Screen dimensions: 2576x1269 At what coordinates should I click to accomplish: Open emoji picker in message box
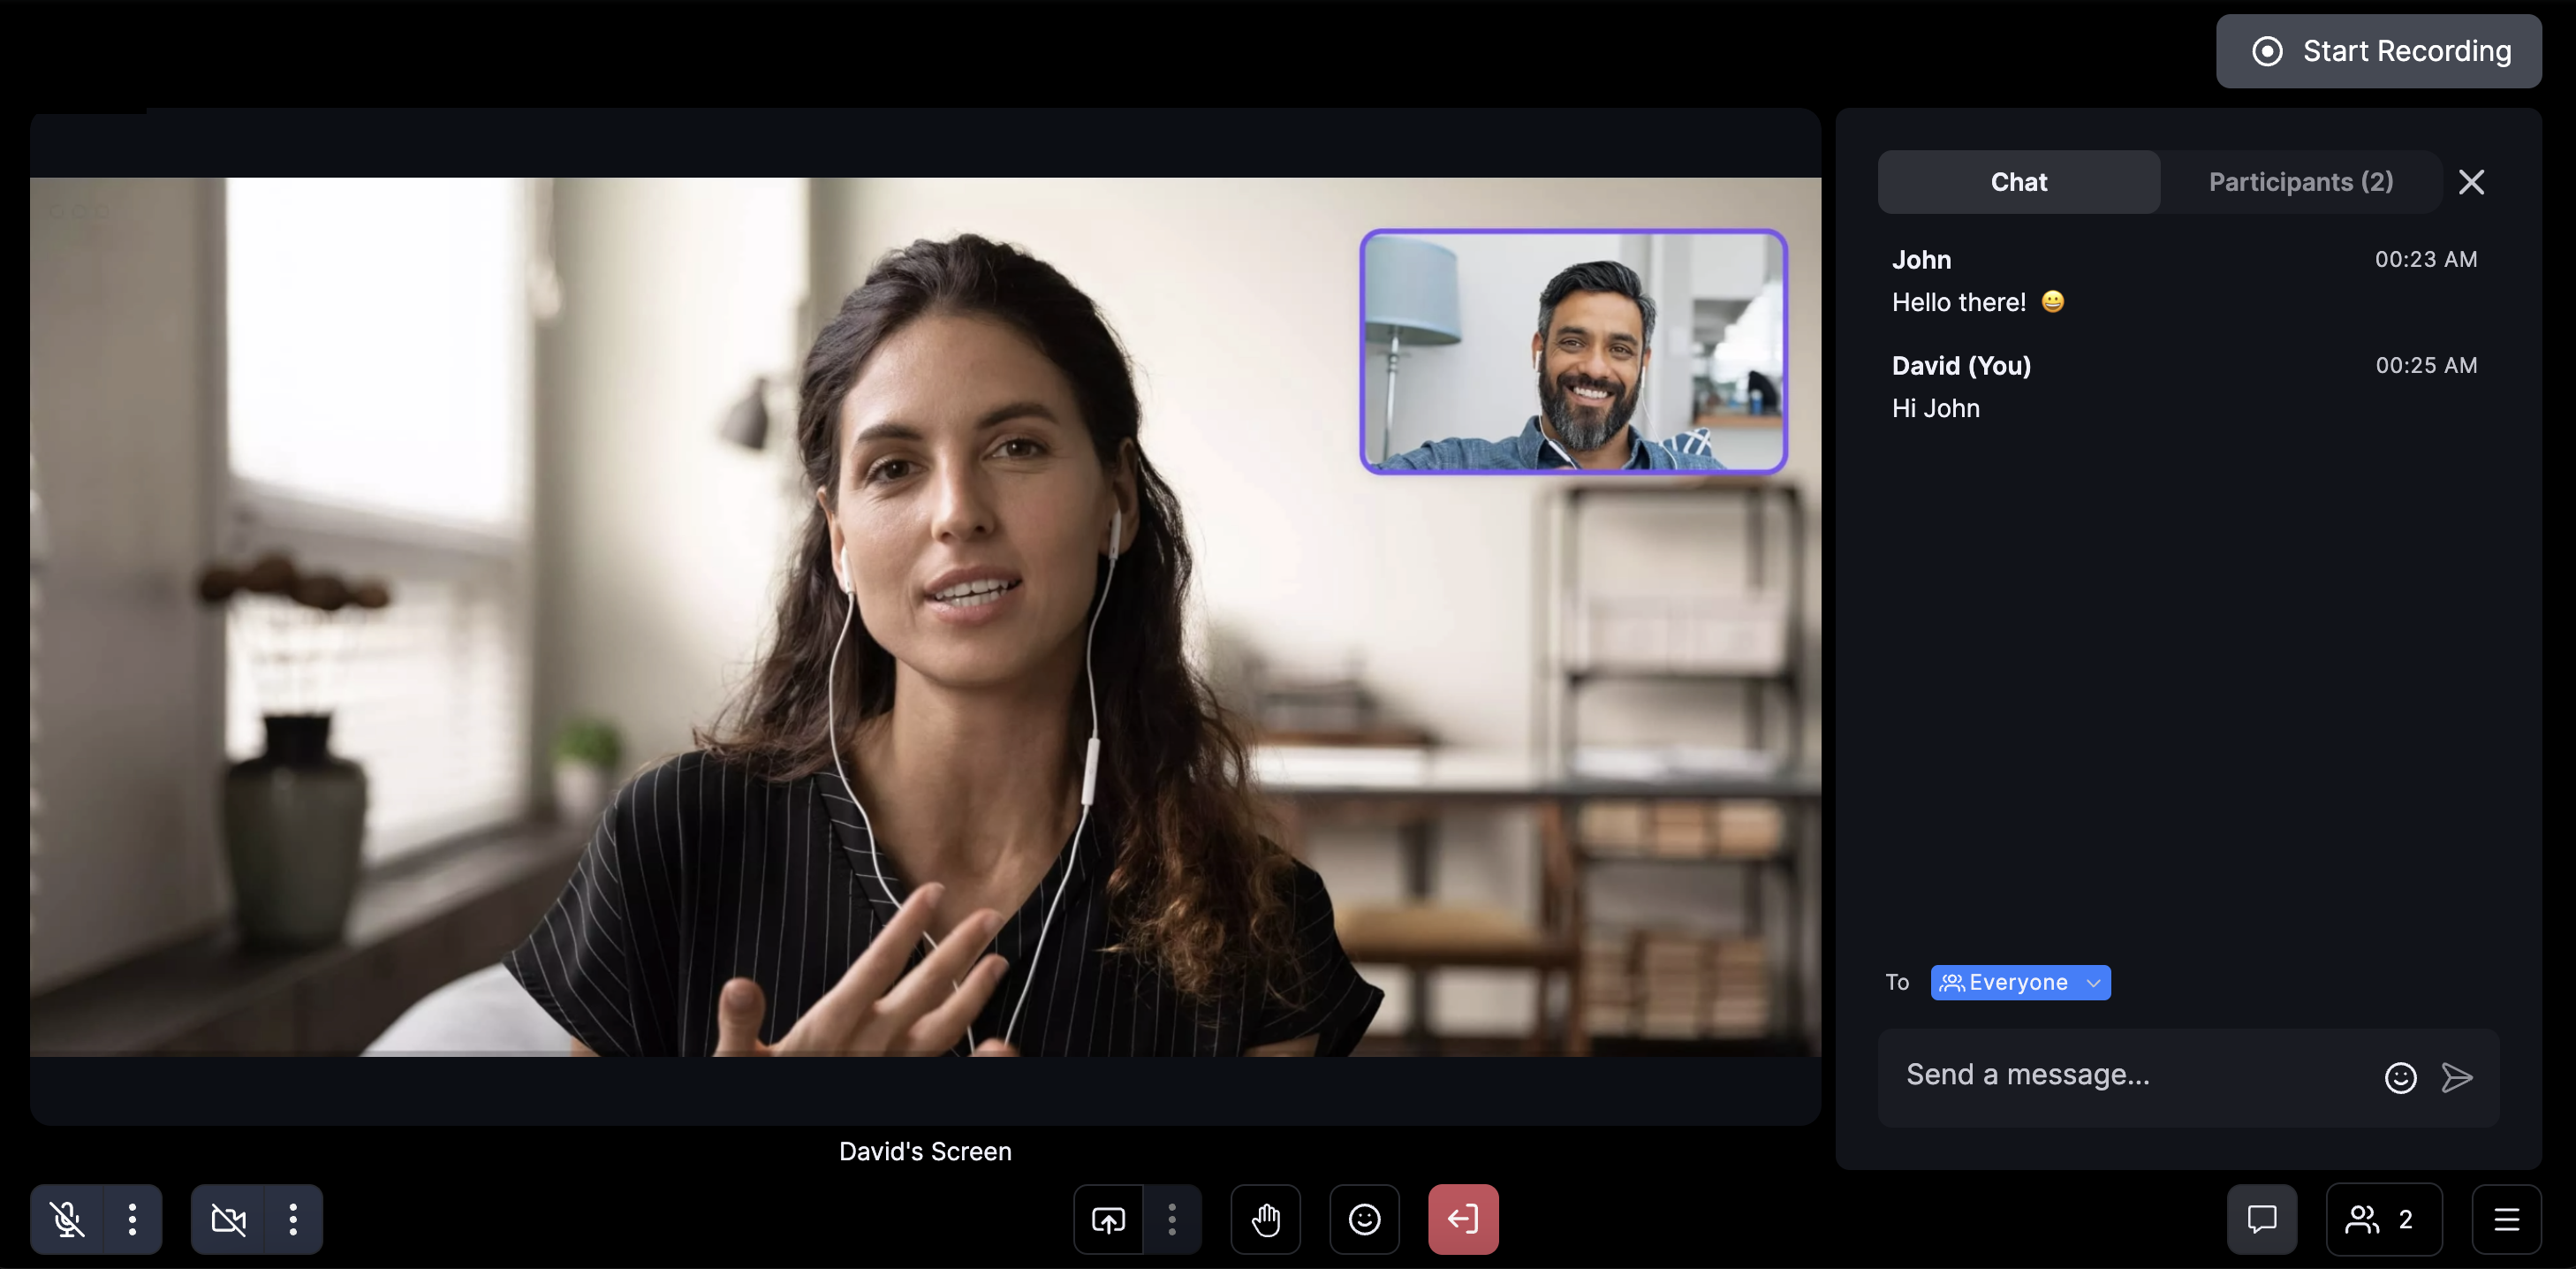2400,1077
